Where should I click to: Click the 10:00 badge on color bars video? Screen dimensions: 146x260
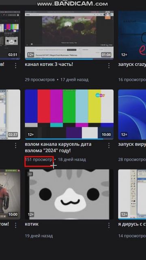(x=106, y=134)
